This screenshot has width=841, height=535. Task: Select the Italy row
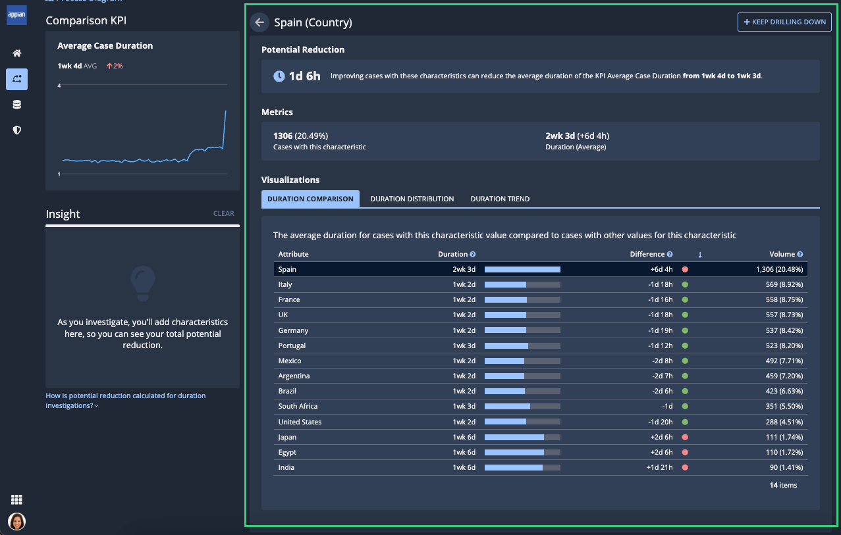point(541,284)
